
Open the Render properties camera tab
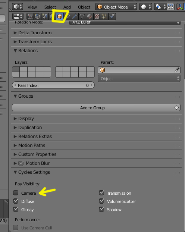30,16
